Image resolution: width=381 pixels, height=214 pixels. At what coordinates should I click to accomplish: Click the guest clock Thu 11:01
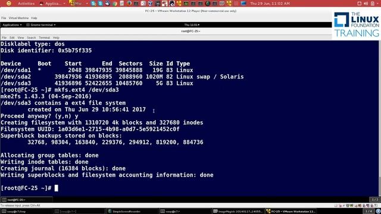(192, 25)
